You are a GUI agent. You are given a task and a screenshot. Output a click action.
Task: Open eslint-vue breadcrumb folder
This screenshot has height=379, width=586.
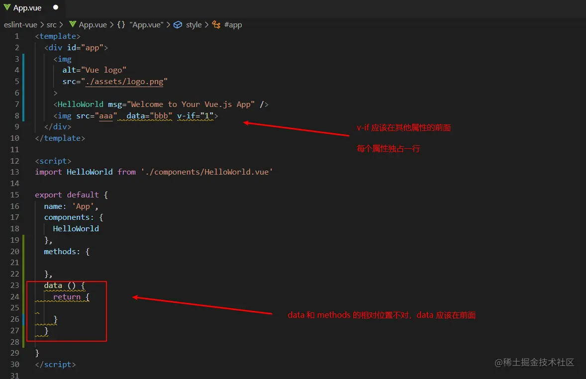pos(20,25)
